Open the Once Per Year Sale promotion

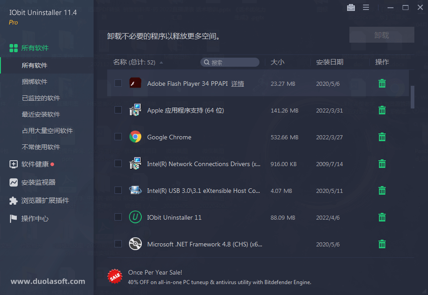pos(155,272)
